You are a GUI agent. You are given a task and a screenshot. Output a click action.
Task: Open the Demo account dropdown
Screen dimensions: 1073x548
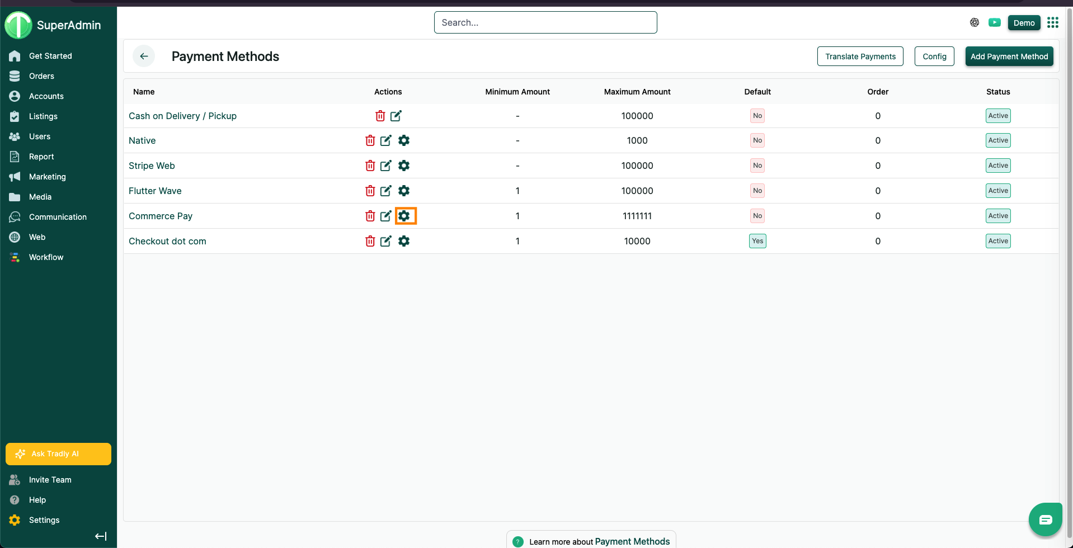pos(1024,22)
